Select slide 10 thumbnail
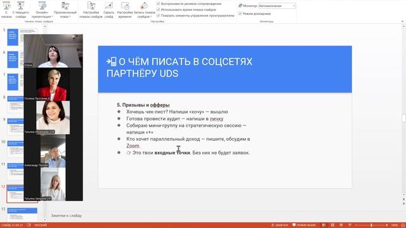 pyautogui.click(x=15, y=149)
